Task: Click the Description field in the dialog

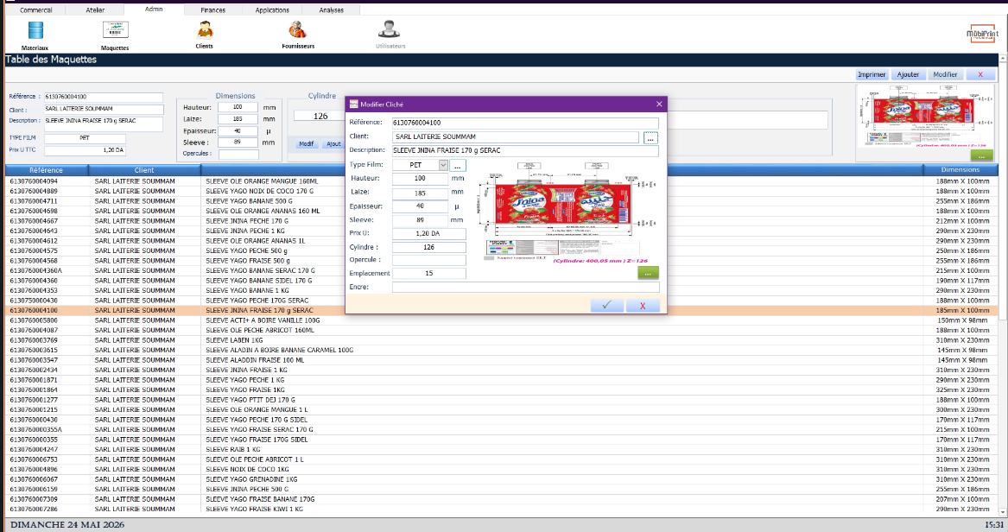Action: click(x=525, y=151)
